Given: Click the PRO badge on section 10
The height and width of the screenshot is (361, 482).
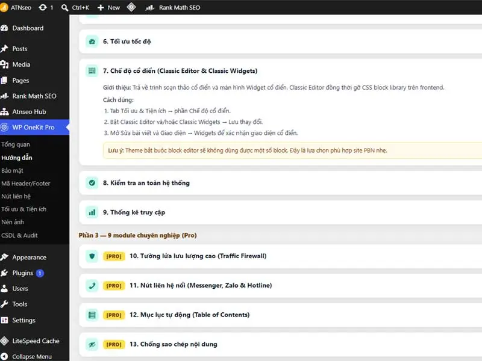Looking at the screenshot, I should point(114,256).
